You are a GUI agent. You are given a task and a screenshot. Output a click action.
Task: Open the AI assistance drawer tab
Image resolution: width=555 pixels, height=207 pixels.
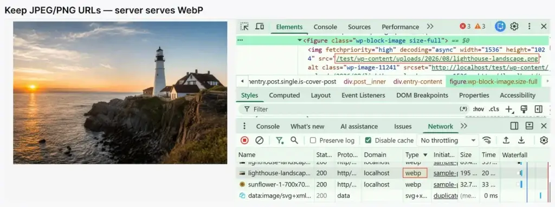(359, 126)
